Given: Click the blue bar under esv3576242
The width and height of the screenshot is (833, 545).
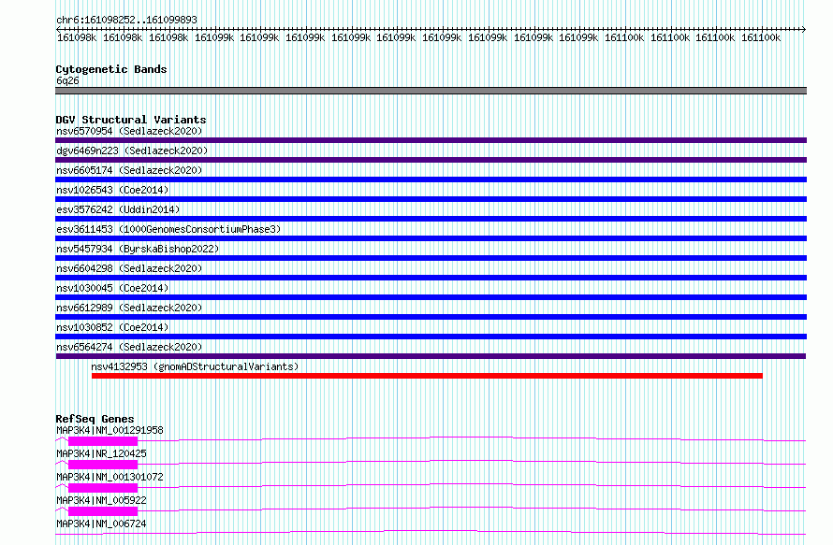Looking at the screenshot, I should (x=431, y=219).
